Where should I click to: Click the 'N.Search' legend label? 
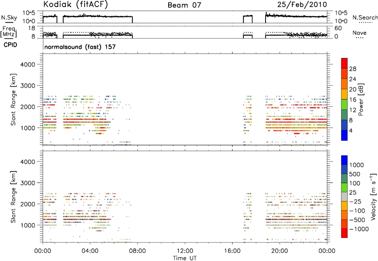click(365, 17)
